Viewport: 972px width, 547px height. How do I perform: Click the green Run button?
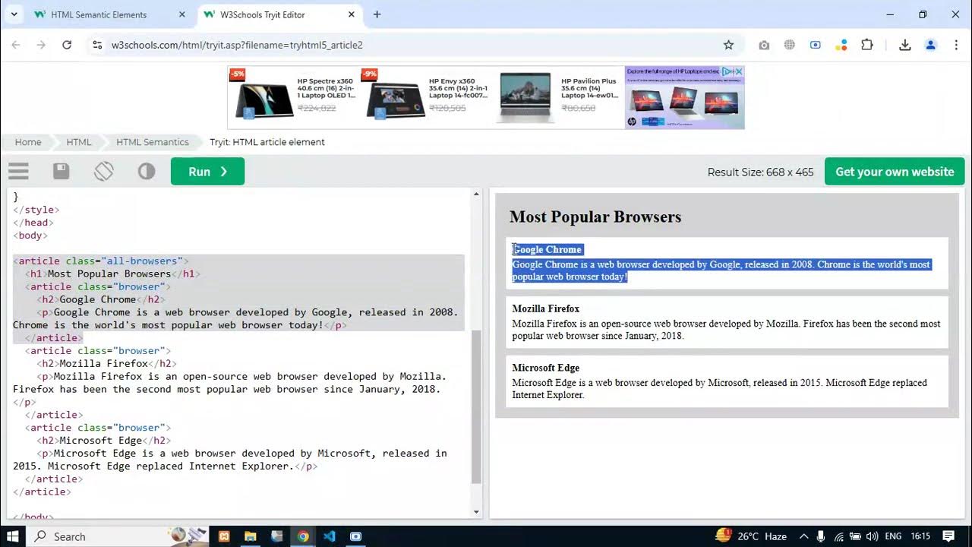(x=207, y=172)
